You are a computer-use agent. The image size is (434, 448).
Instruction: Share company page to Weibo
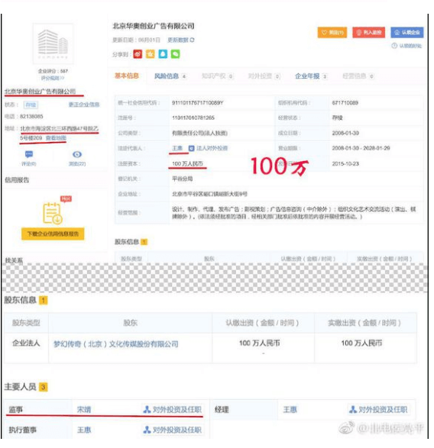point(138,54)
